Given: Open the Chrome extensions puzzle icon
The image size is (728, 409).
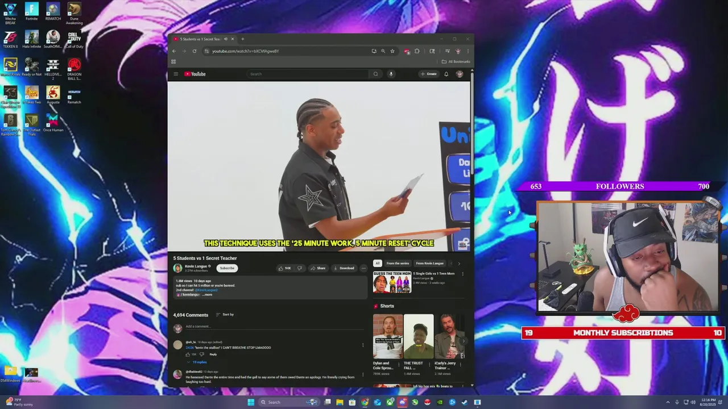Looking at the screenshot, I should 417,51.
